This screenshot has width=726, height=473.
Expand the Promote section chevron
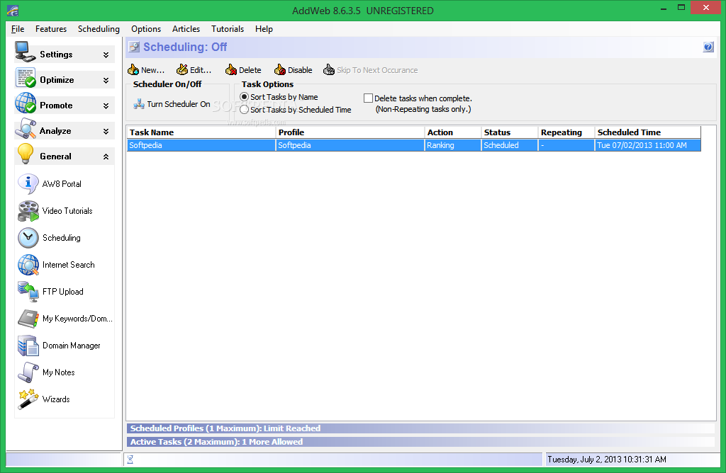tap(106, 106)
